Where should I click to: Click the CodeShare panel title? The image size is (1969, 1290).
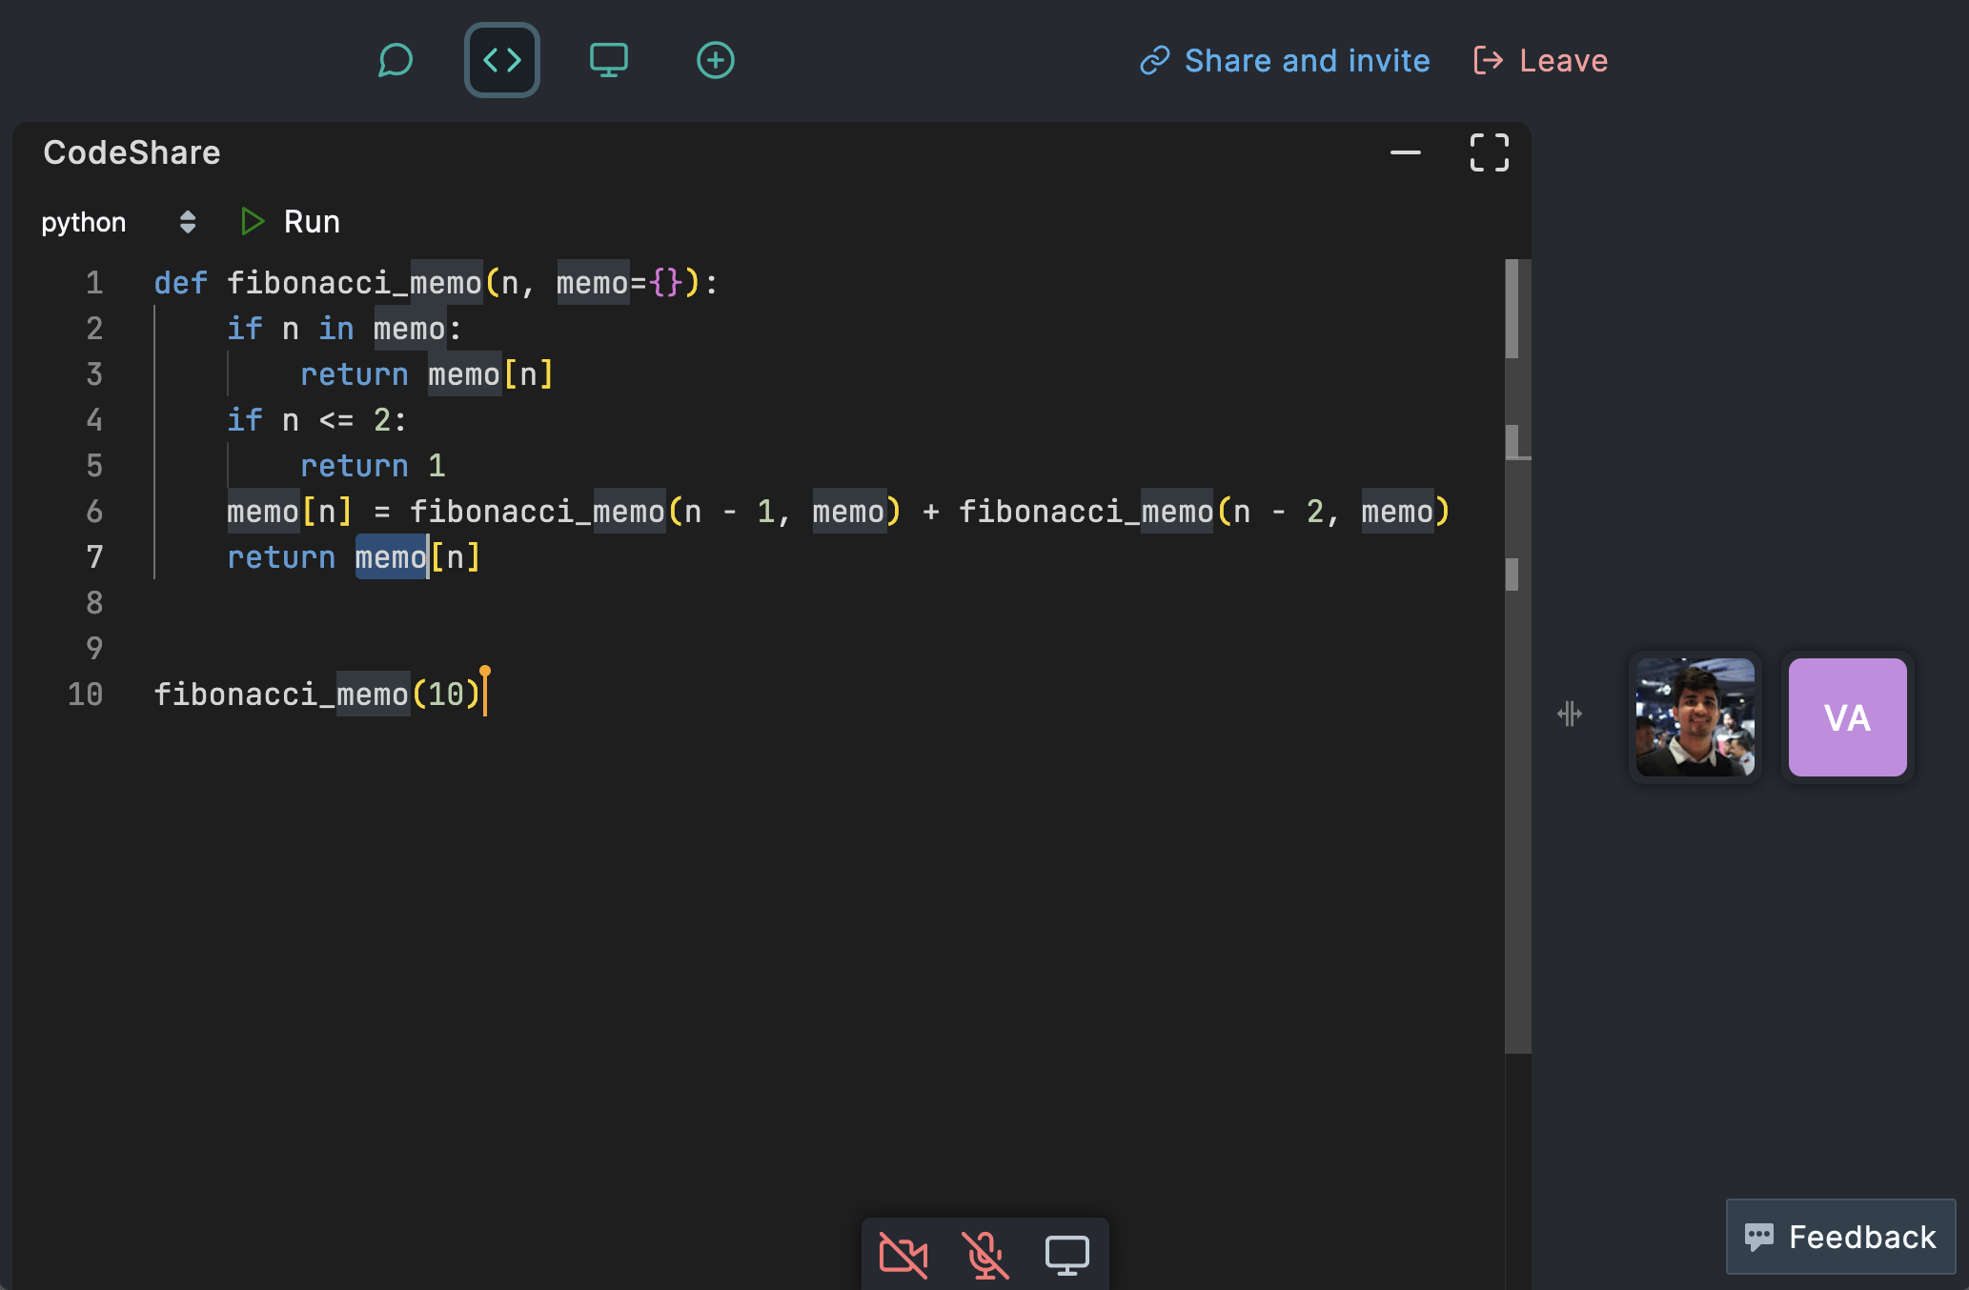click(132, 152)
